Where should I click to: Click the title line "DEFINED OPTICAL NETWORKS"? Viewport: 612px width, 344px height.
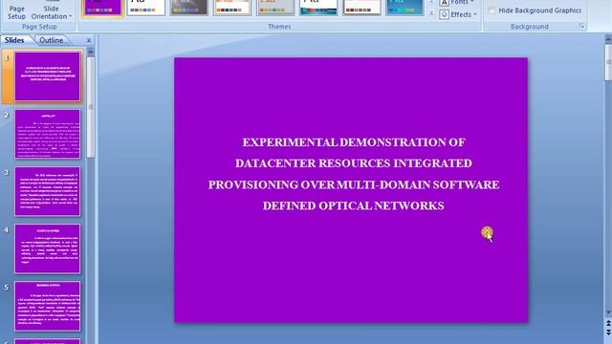(x=353, y=205)
